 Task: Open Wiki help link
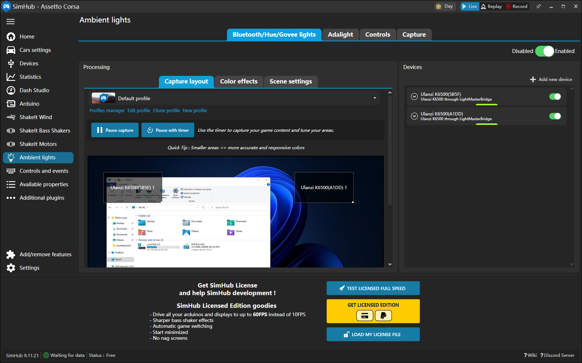tap(530, 355)
